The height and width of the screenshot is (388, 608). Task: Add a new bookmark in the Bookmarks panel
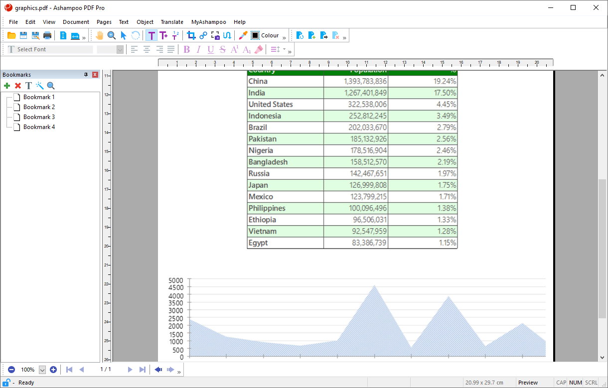[7, 85]
